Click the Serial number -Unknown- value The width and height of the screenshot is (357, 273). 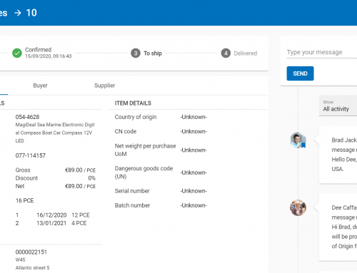193,191
